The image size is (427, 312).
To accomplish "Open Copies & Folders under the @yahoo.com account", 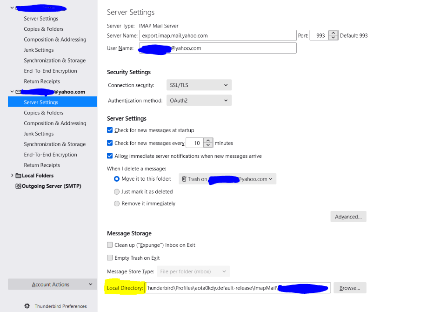I will coord(44,113).
